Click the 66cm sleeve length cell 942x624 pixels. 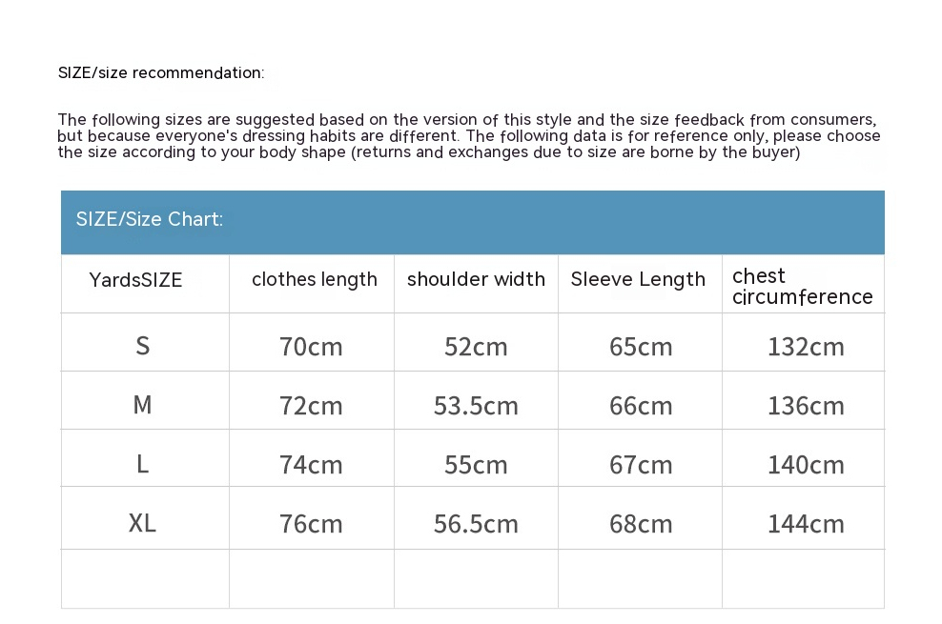click(x=641, y=406)
